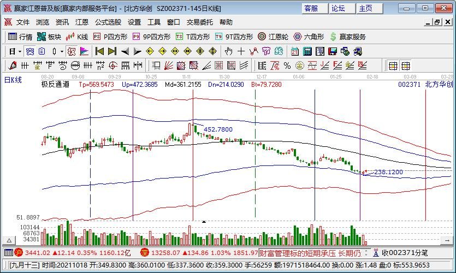Switch to K线 candlestick chart

77,37
